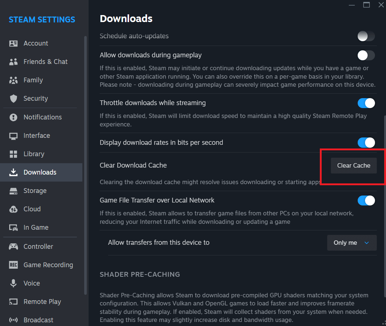The width and height of the screenshot is (386, 326).
Task: Select the Cloud settings icon
Action: click(x=14, y=209)
